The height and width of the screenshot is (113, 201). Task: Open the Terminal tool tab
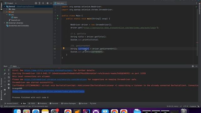point(54,103)
